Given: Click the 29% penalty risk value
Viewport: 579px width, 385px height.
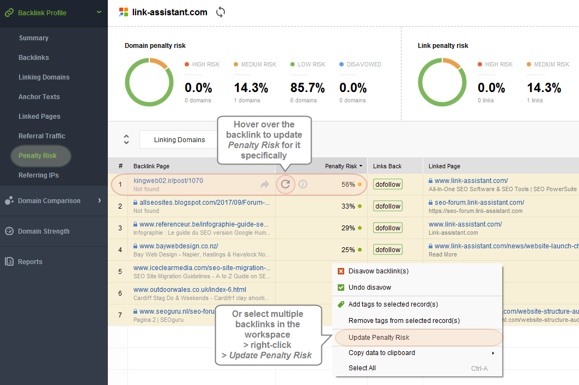Looking at the screenshot, I should coord(348,228).
